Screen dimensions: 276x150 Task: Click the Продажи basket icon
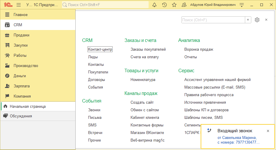pyautogui.click(x=7, y=35)
